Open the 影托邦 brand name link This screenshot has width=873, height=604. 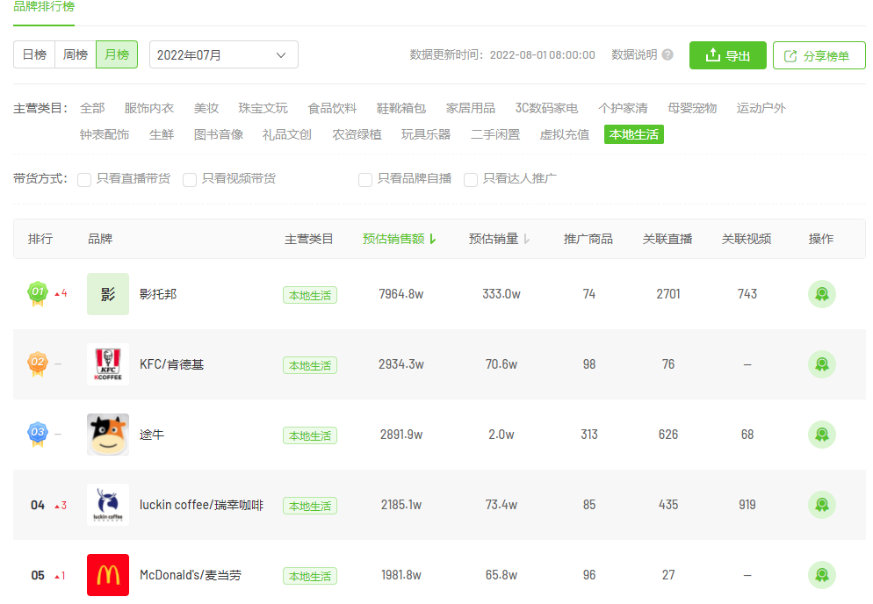point(158,294)
